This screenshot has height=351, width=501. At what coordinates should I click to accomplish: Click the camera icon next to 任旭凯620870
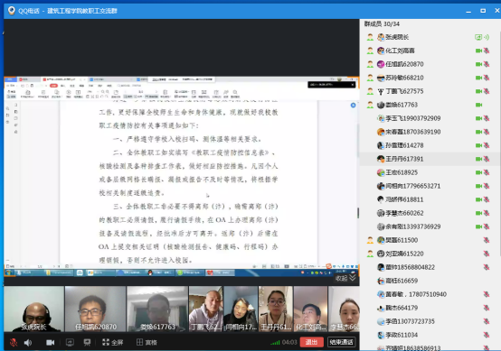[478, 64]
